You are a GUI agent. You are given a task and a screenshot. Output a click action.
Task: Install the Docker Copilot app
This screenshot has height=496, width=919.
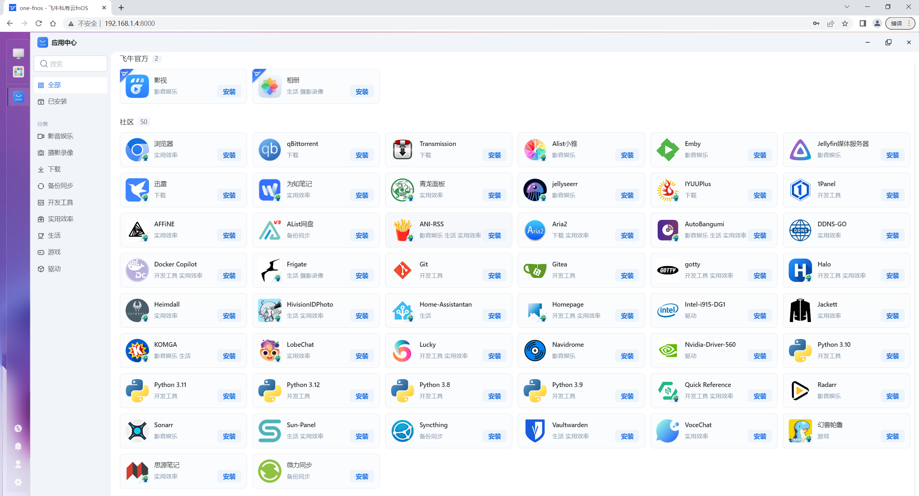point(229,276)
